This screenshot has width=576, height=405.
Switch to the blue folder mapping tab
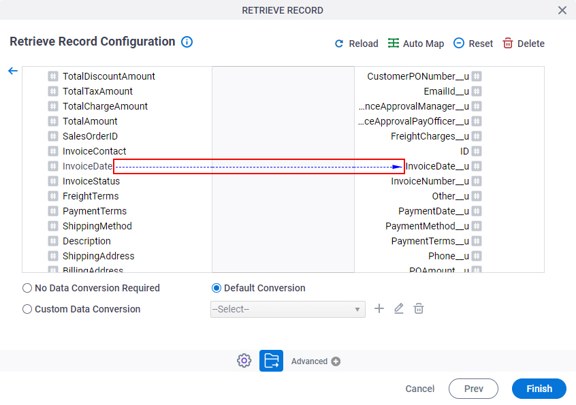[x=271, y=361]
